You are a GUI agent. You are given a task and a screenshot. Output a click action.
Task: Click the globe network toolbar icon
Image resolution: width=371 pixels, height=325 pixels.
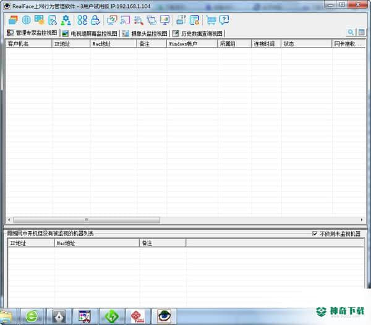tap(26, 20)
